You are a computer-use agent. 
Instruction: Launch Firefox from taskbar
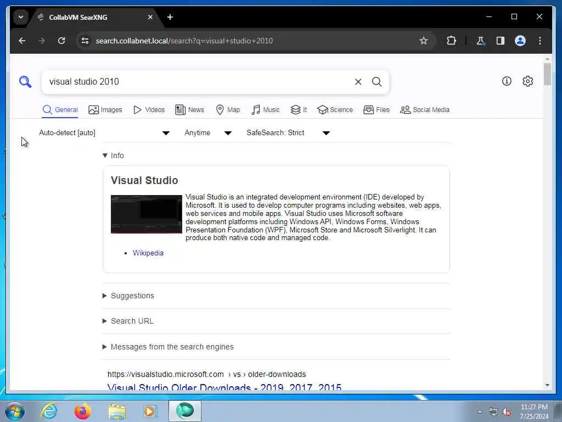82,411
